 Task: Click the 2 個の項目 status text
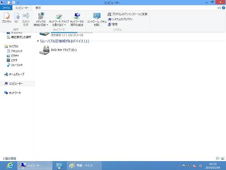pos(9,158)
